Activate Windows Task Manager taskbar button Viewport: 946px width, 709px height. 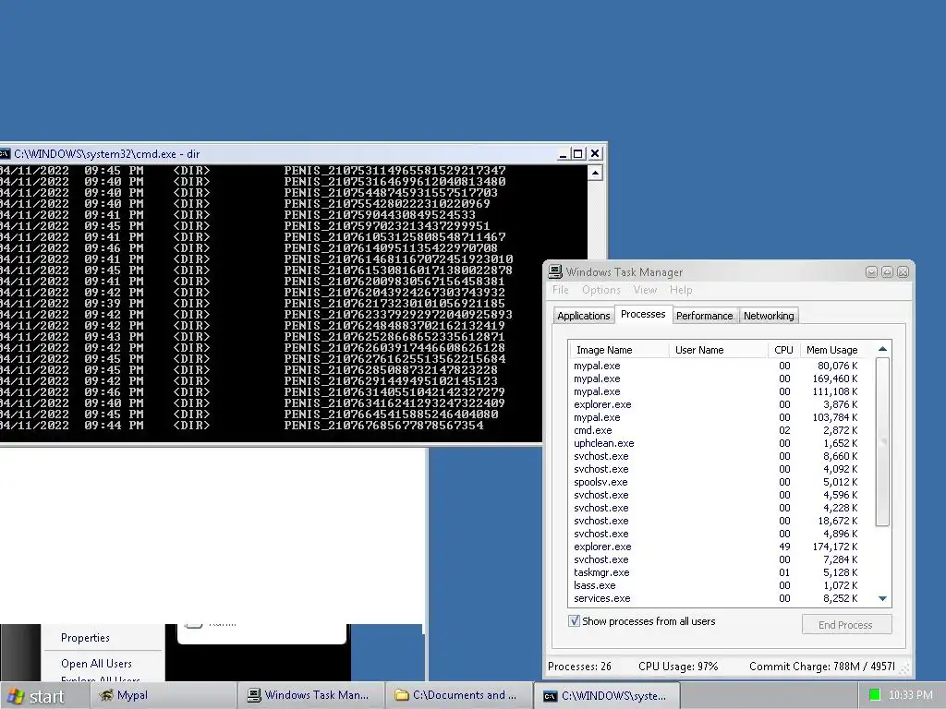[x=310, y=695]
